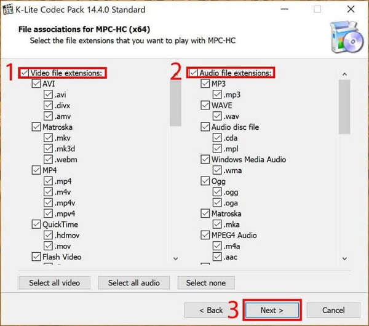Viewport: 369px width, 326px height.
Task: Toggle the MP4 group checkbox
Action: tap(36, 170)
